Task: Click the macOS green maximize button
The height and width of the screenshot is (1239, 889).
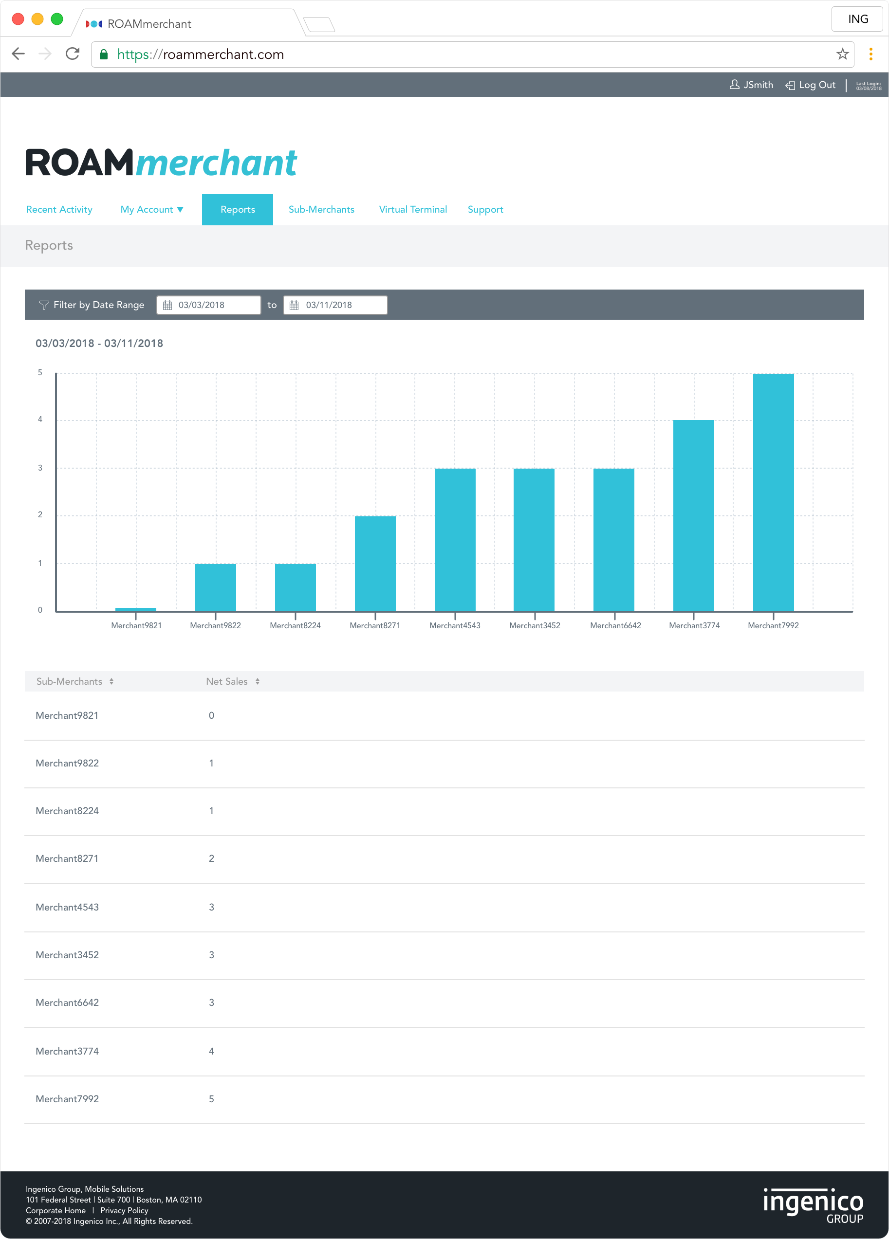Action: pos(57,19)
